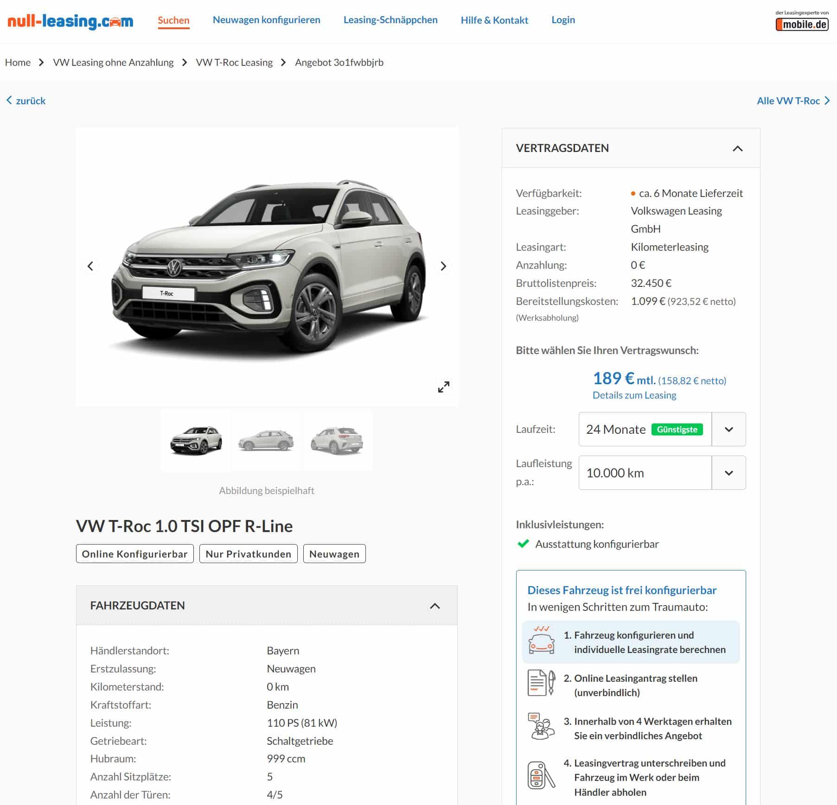Click the ca. 6 Monate Lieferzeit text
This screenshot has width=837, height=805.
(x=690, y=193)
